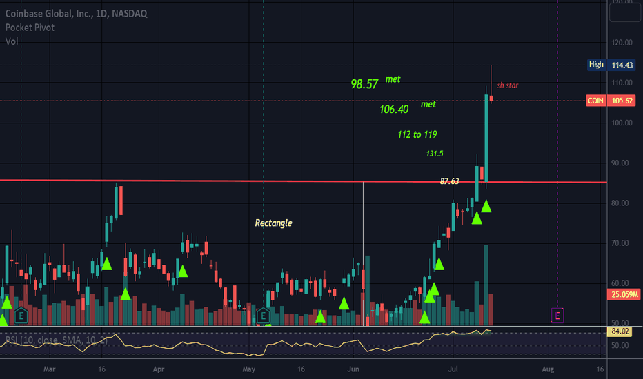
Task: Select the 106.40 target text annotation
Action: (x=394, y=109)
